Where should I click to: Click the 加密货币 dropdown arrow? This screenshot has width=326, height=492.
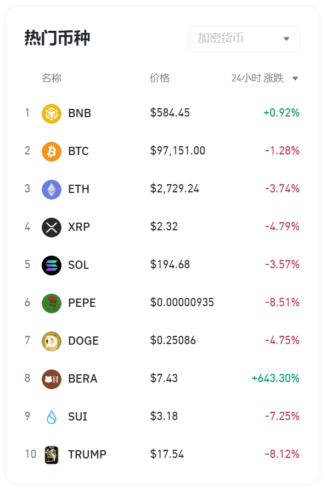[286, 39]
